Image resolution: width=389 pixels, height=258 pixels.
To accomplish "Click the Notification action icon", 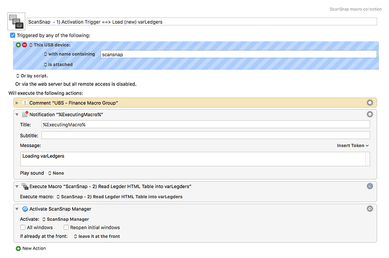I will (25, 114).
